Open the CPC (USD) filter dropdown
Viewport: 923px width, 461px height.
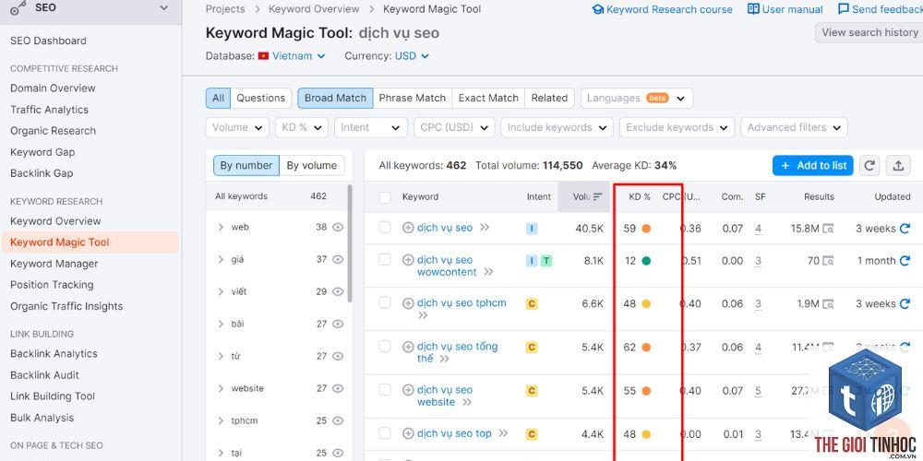click(x=454, y=127)
